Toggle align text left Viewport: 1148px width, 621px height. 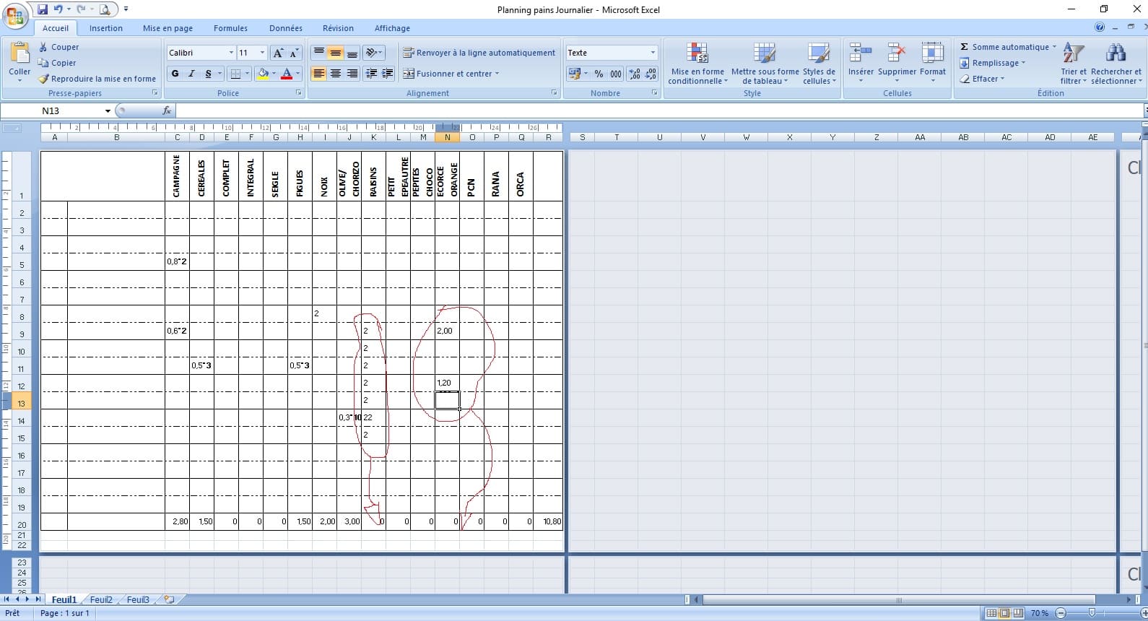(318, 74)
